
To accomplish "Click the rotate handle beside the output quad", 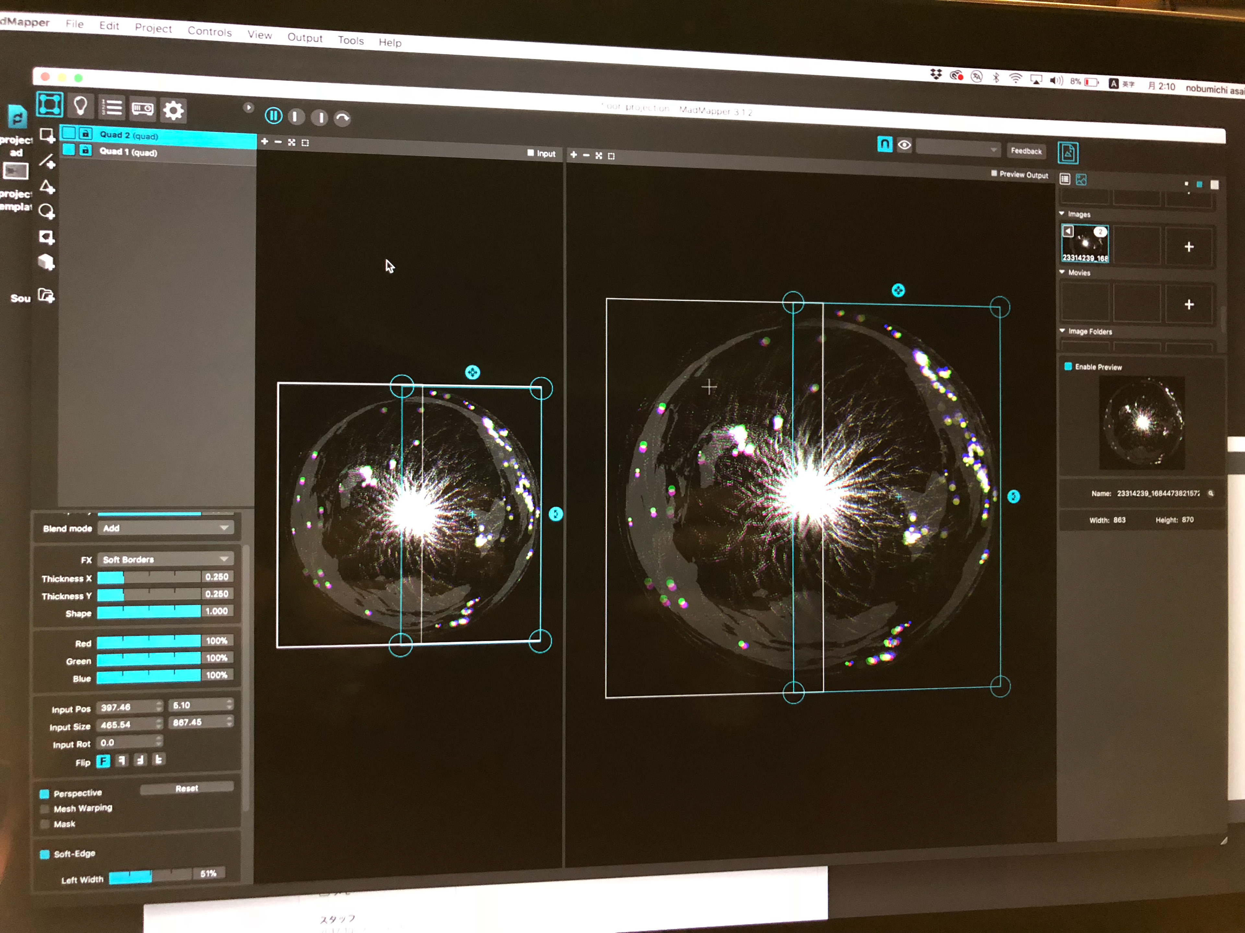I will (1013, 496).
